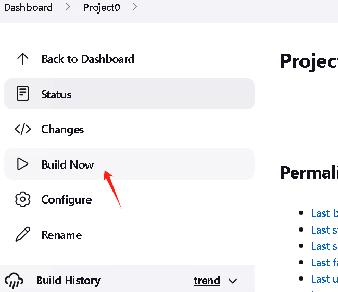Click the Dashboard breadcrumb link
The height and width of the screenshot is (292, 338).
pos(28,7)
